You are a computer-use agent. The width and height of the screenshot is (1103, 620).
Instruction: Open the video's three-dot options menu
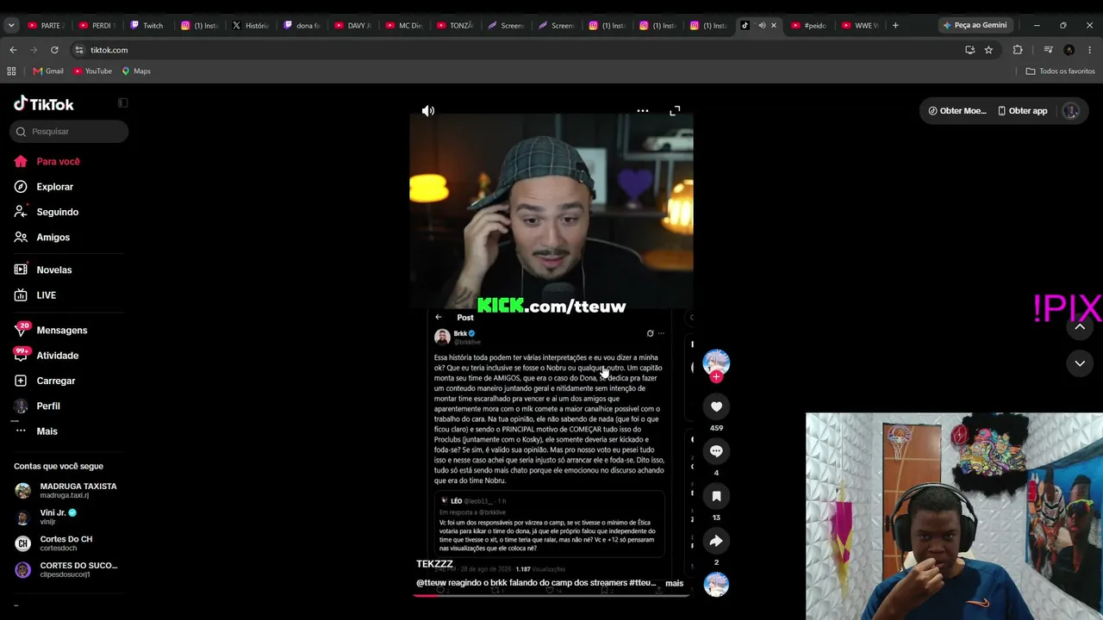pos(643,111)
